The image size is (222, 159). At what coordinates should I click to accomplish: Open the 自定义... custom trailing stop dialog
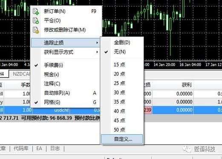(122, 139)
